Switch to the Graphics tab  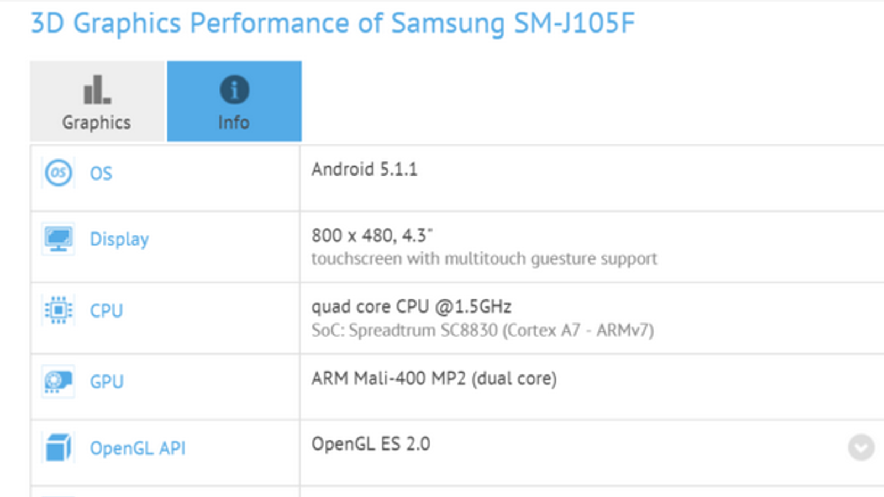coord(97,102)
